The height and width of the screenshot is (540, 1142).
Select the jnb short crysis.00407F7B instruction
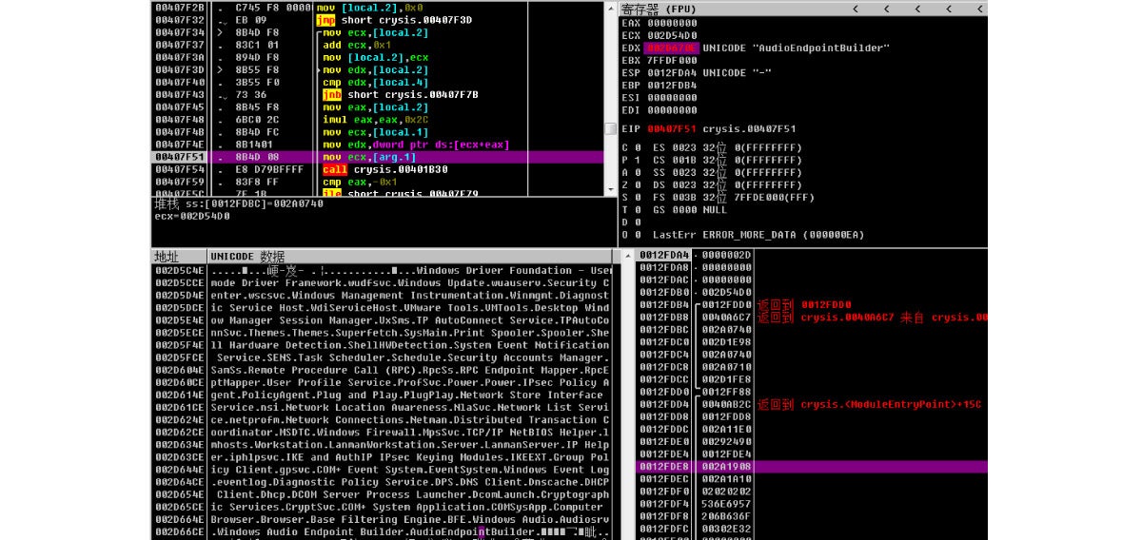point(400,95)
